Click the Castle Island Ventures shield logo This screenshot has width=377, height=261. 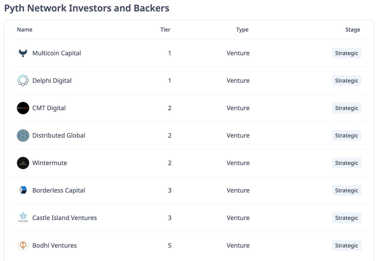tap(23, 218)
